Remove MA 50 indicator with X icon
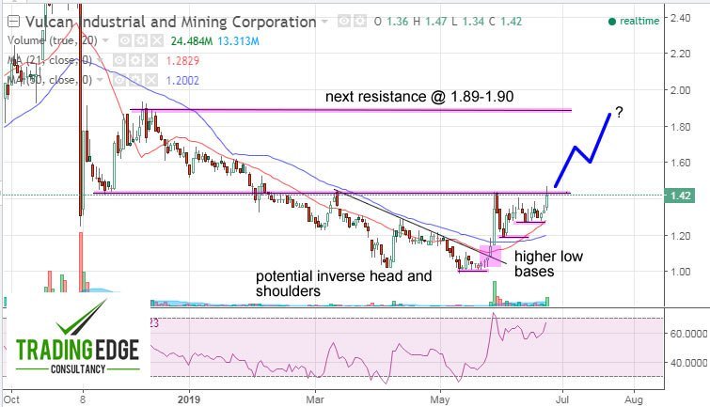 (x=151, y=80)
